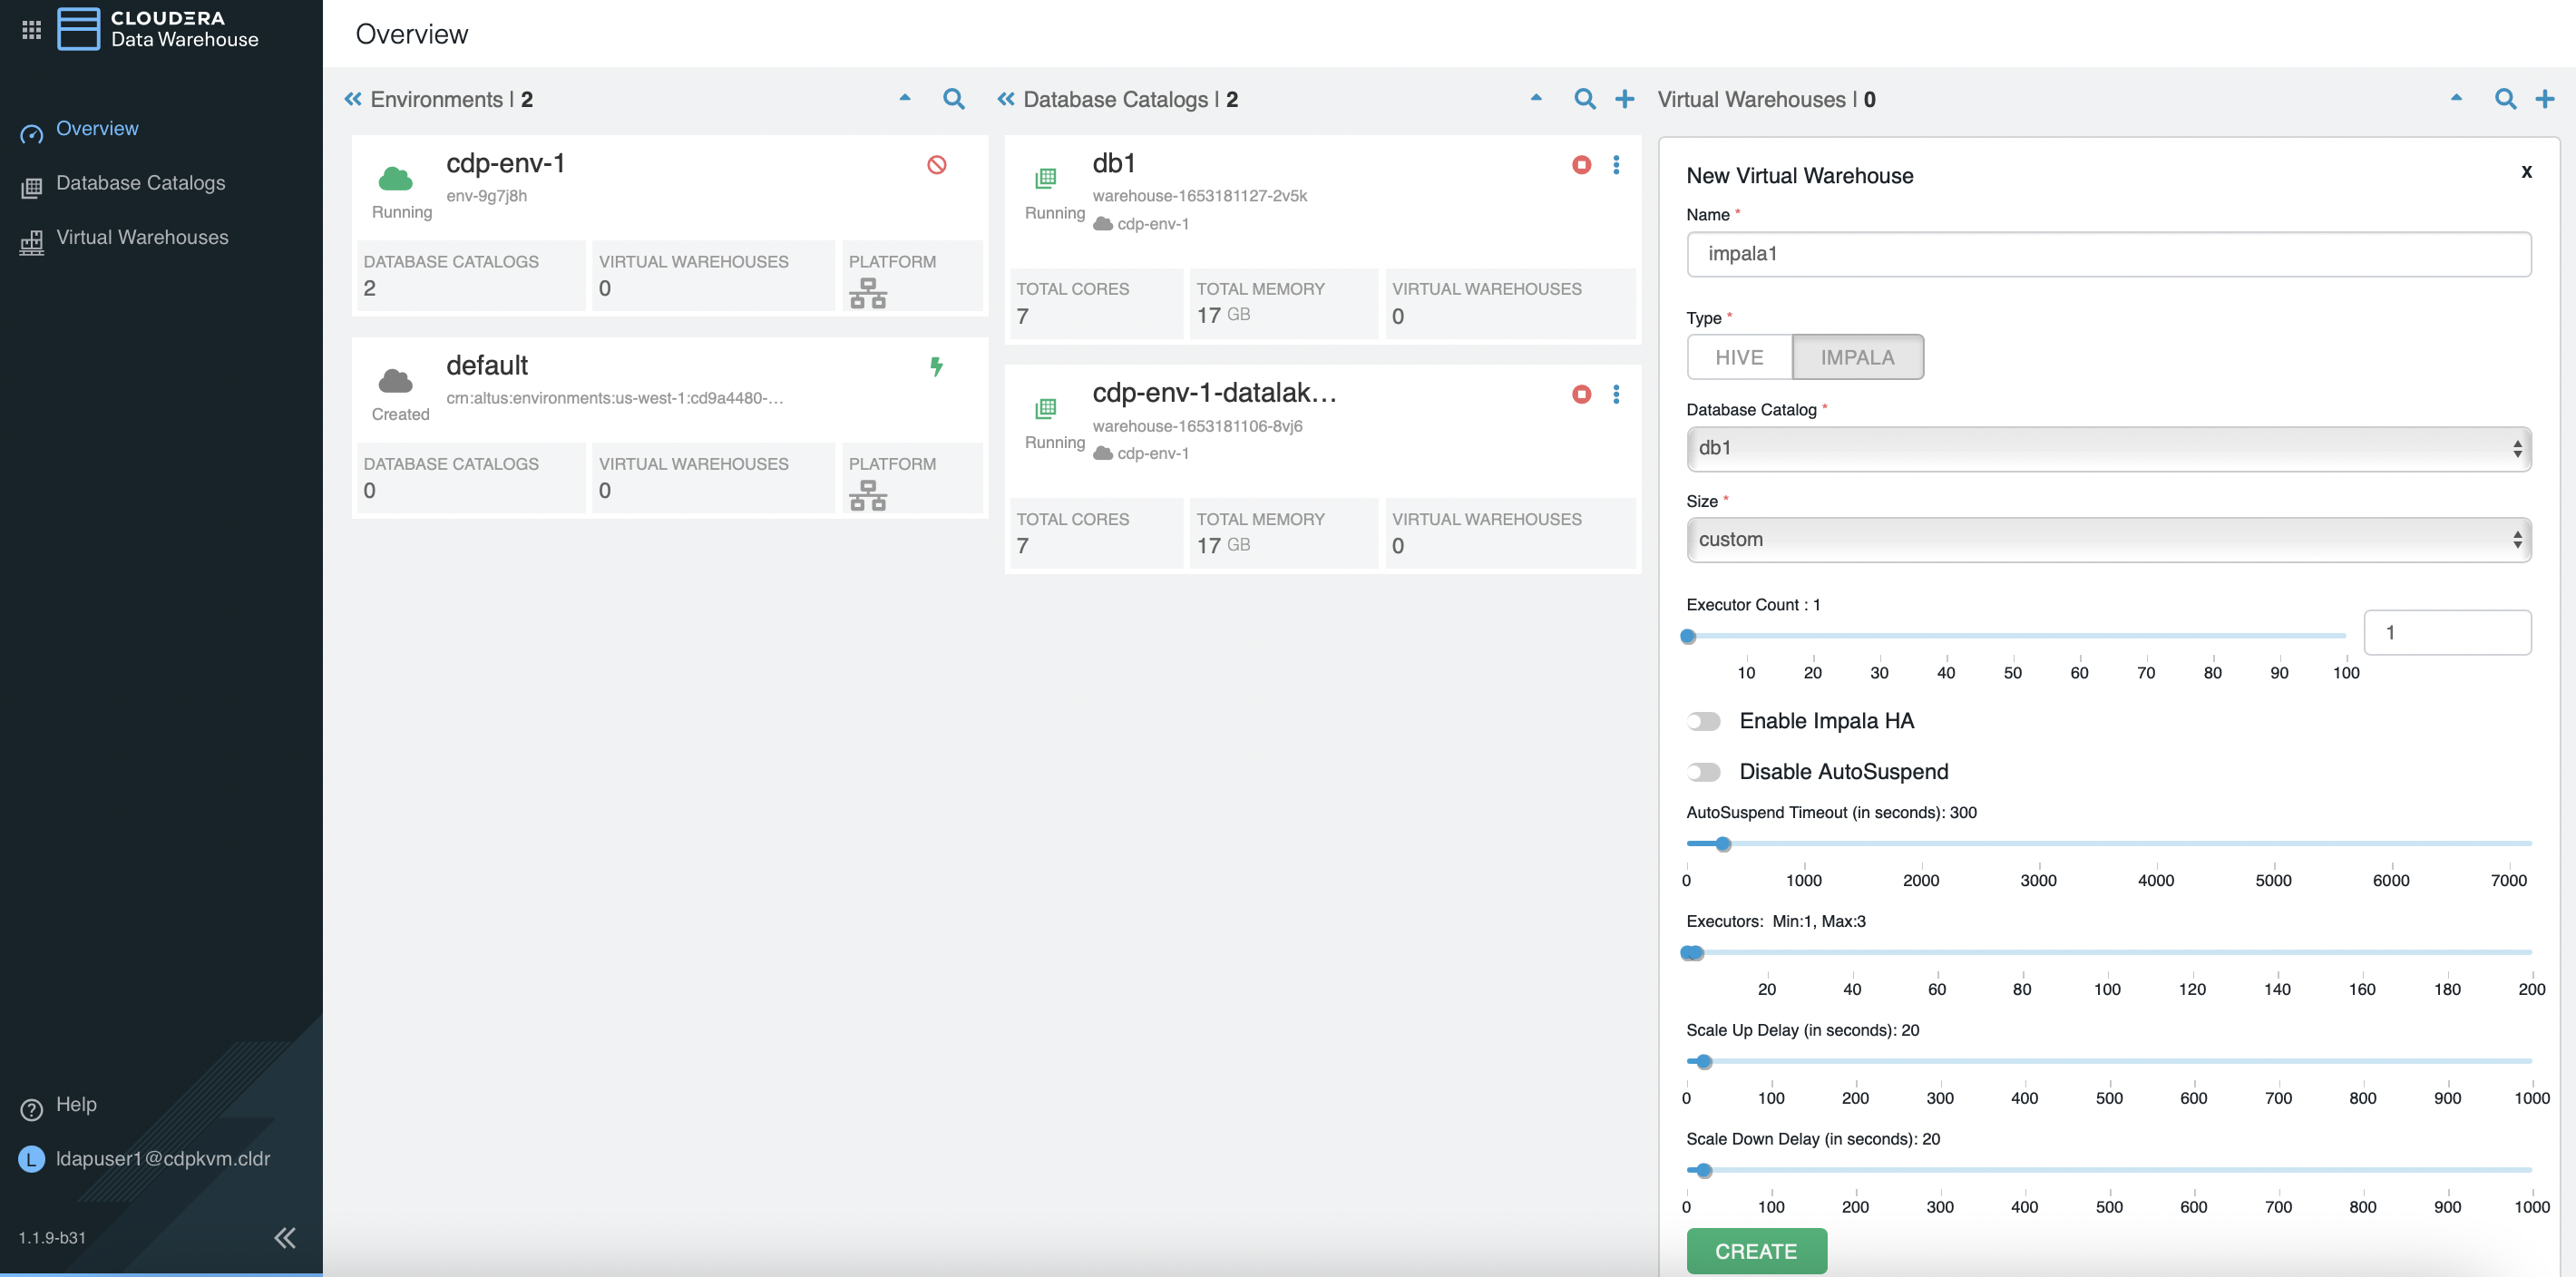Collapse the Environments column with chevrons
2576x1277 pixels.
coord(353,99)
